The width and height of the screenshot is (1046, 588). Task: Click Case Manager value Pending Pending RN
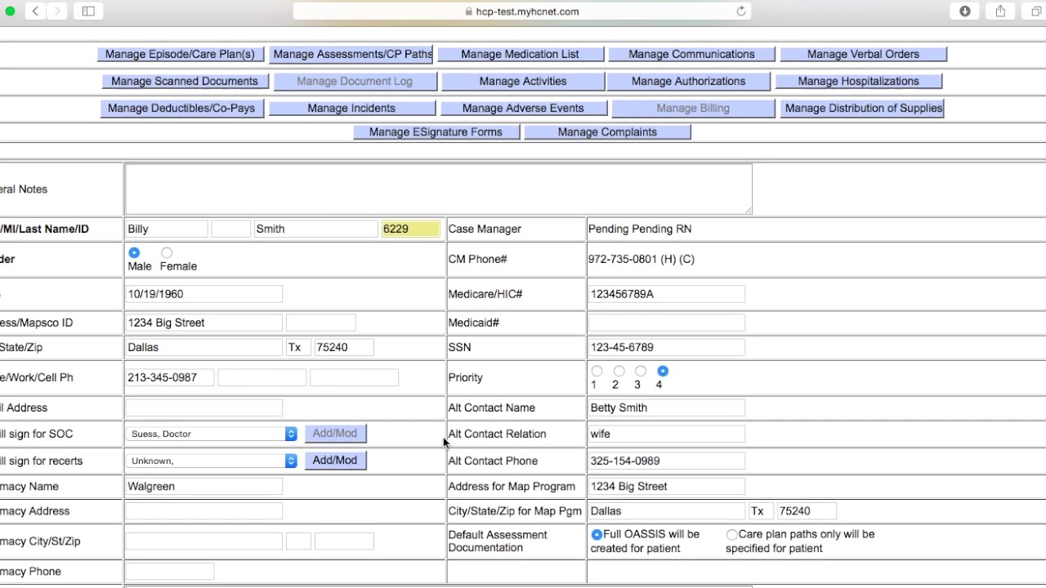click(x=640, y=229)
